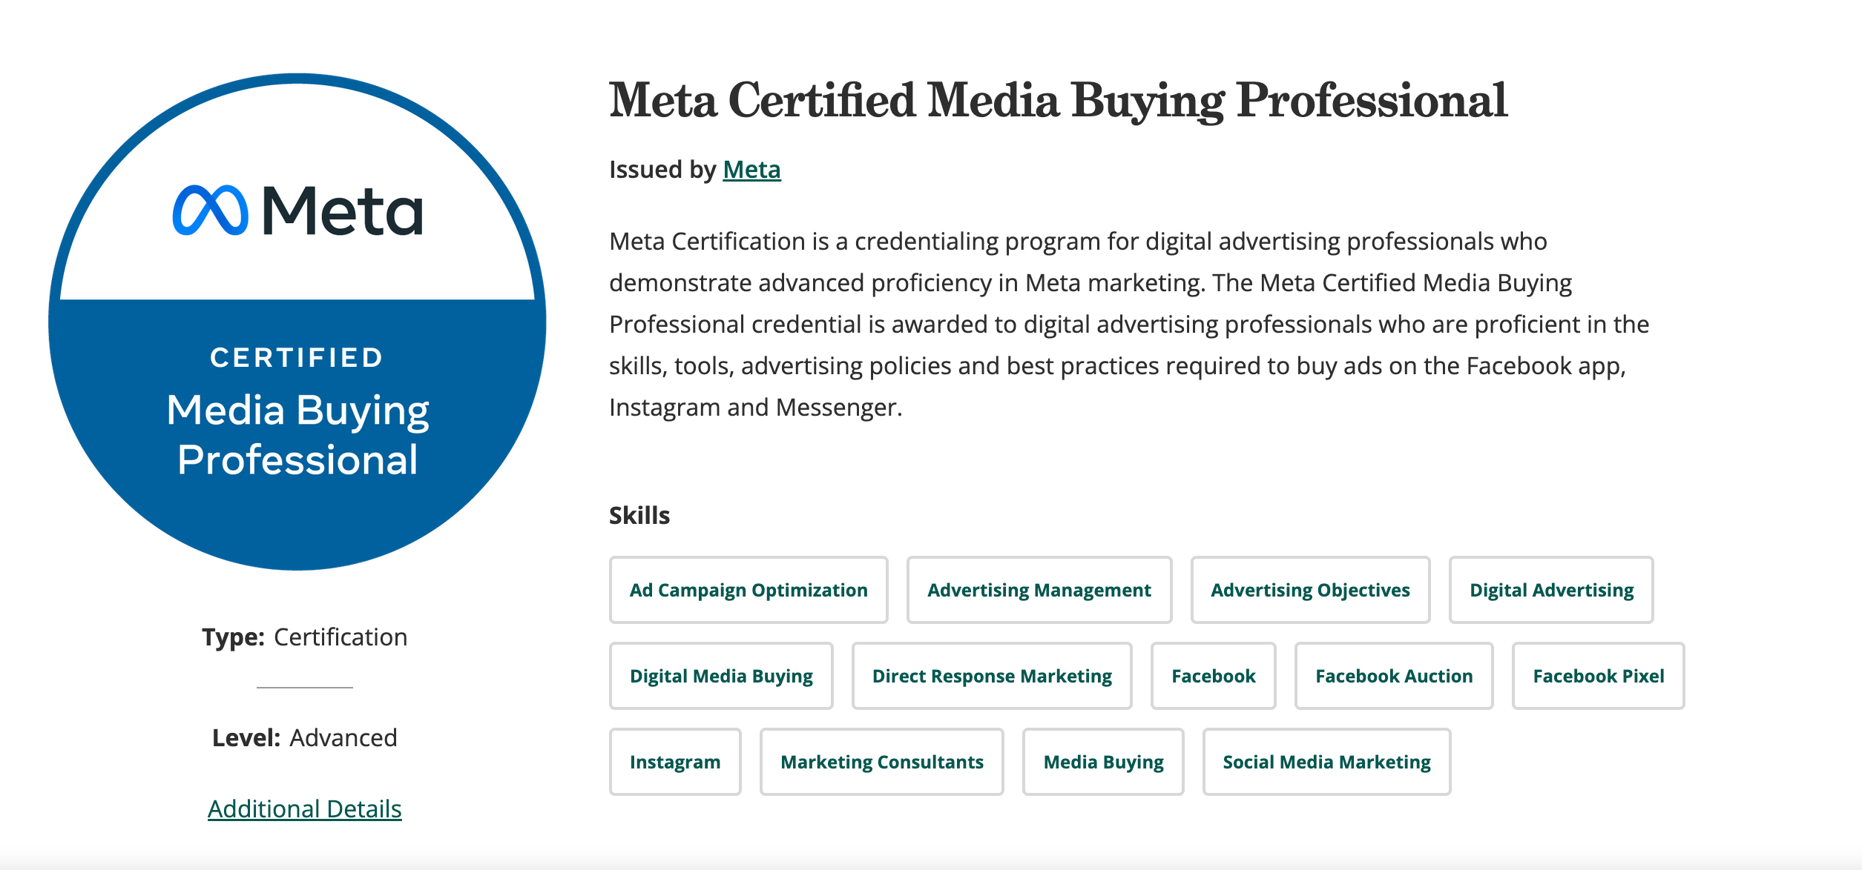Choose the Advertising Objectives skill tag
Screen dimensions: 1862x870
(1310, 590)
